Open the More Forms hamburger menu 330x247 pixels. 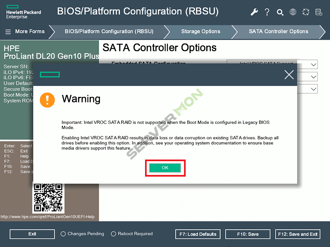[x=8, y=32]
